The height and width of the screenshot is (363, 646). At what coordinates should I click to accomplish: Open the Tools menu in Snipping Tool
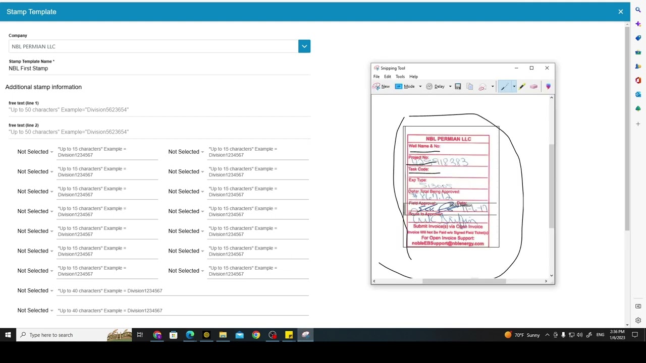(400, 77)
